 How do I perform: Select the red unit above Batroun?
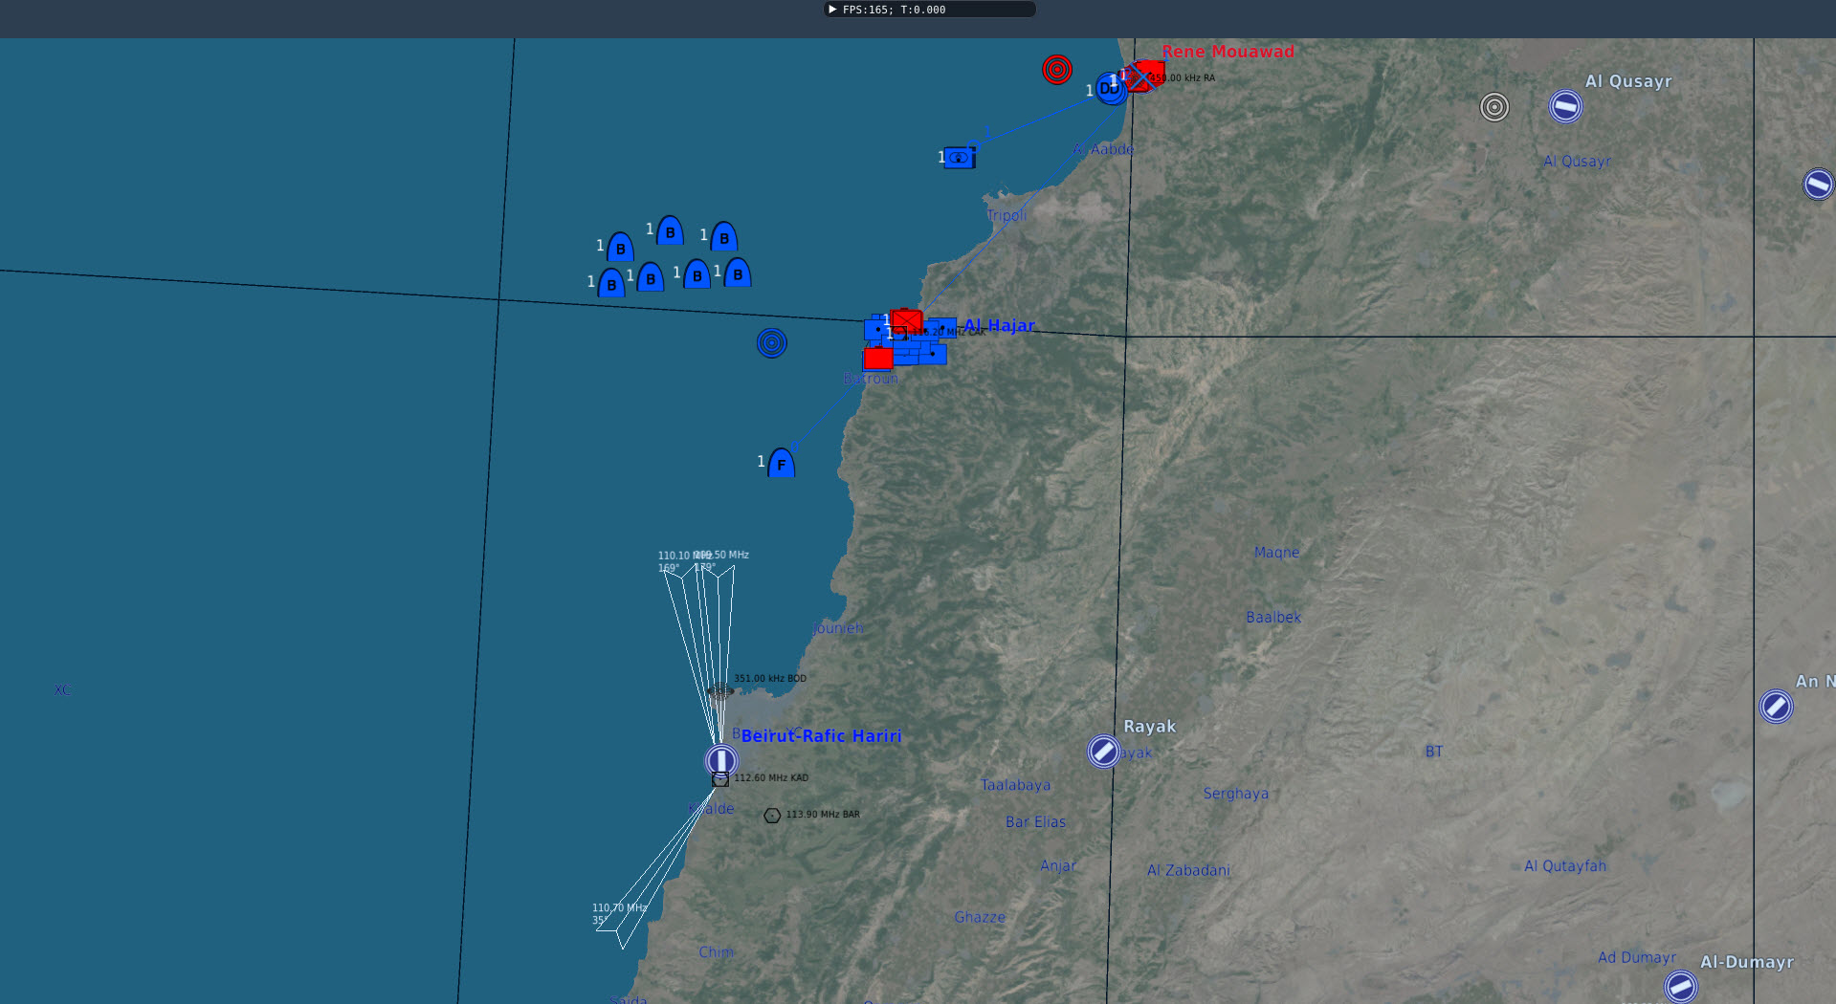coord(877,359)
